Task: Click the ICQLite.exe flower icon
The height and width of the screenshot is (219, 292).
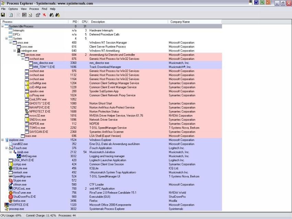Action: click(x=11, y=168)
